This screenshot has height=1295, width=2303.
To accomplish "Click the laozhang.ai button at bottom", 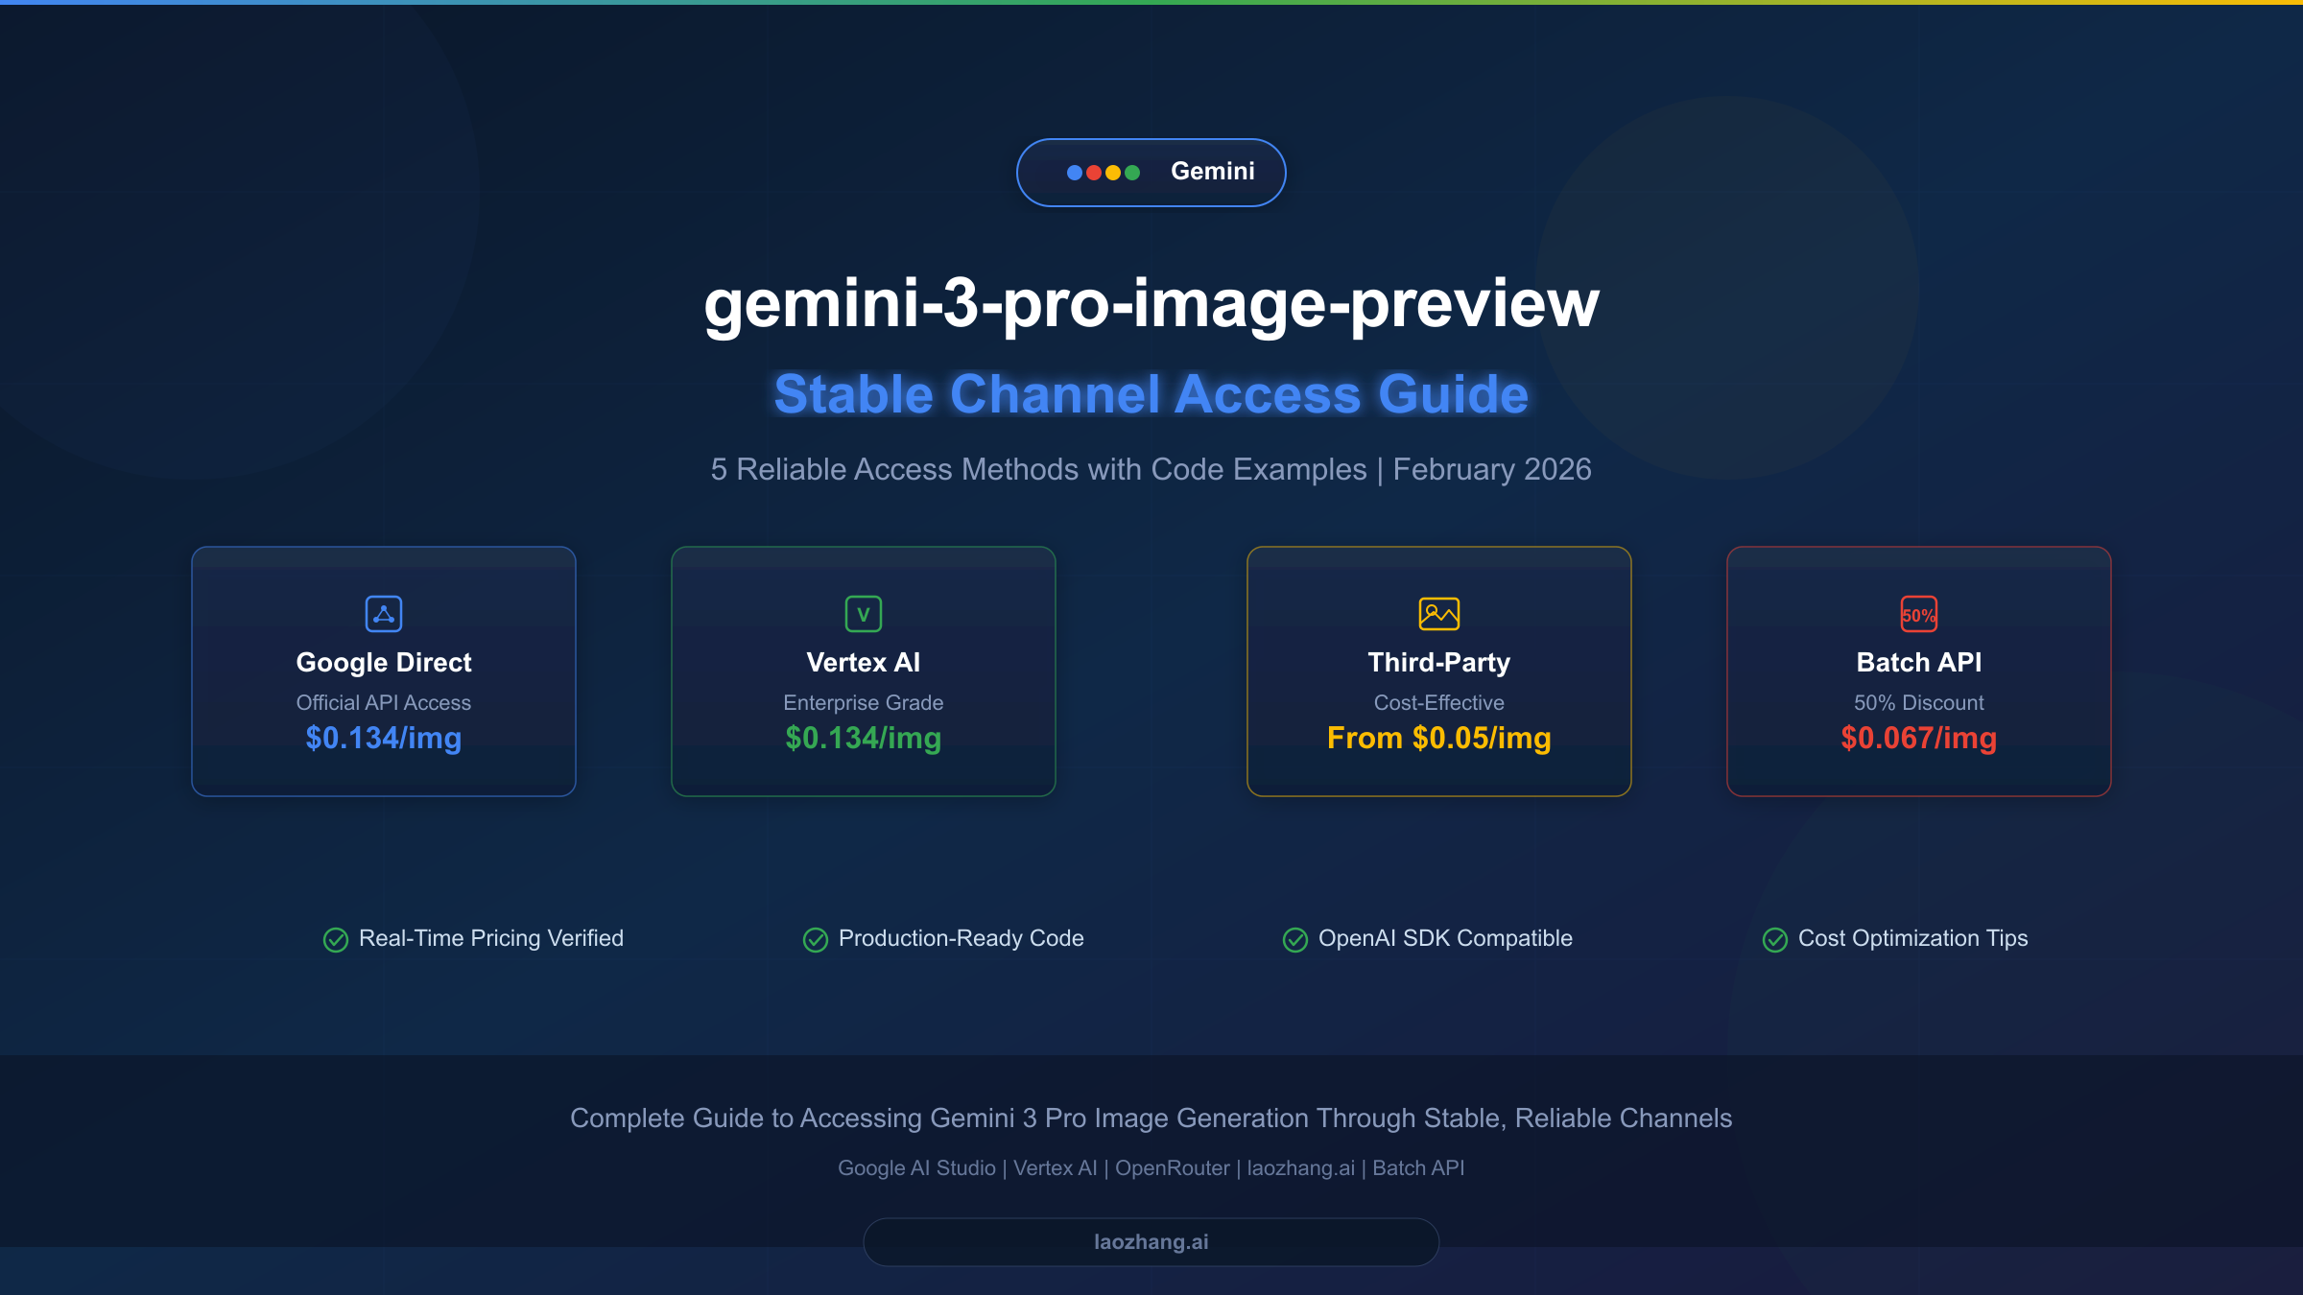I will (1151, 1240).
